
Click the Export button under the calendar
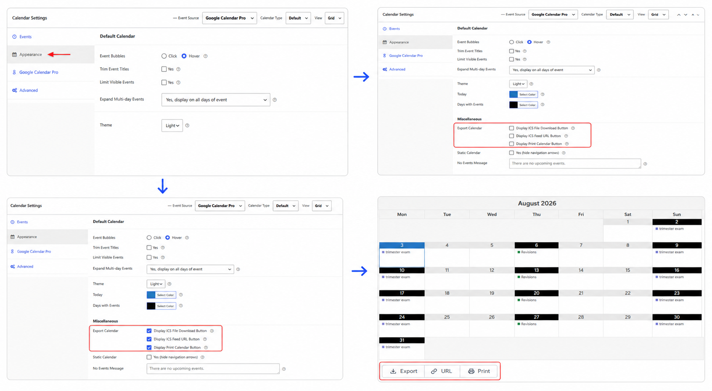pos(403,371)
